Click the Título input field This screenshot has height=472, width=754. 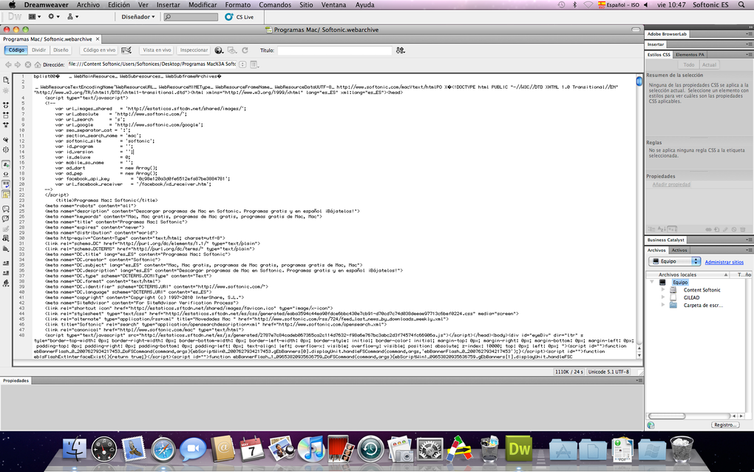pyautogui.click(x=334, y=50)
